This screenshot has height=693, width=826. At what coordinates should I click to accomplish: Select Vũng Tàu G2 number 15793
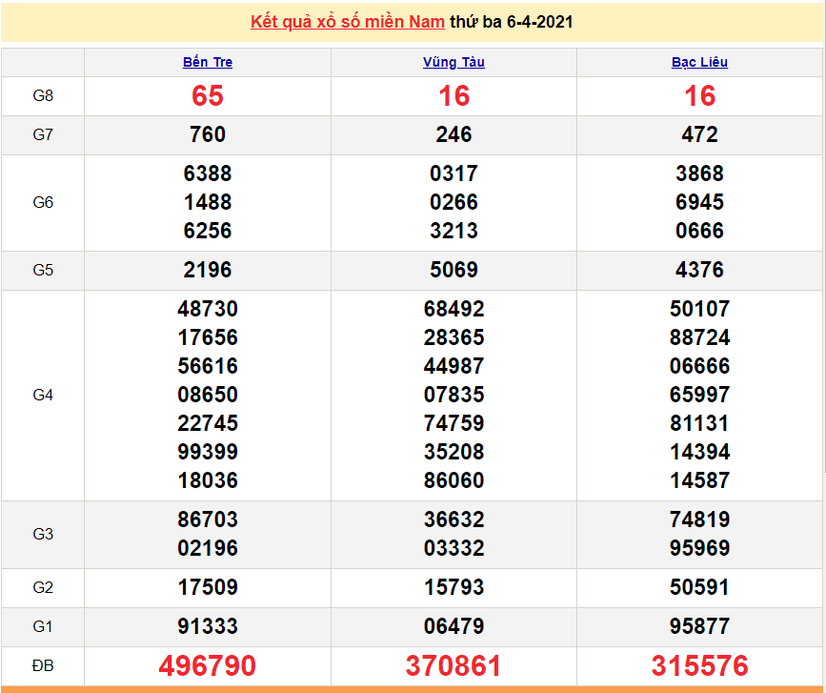453,587
